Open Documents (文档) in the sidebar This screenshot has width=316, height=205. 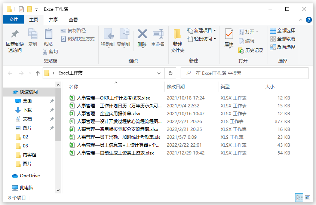27,119
